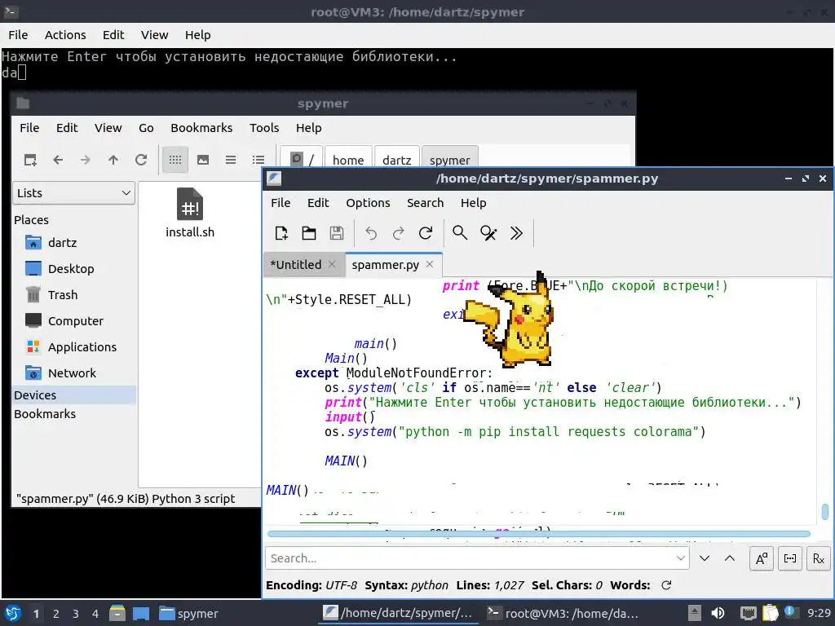Expand Devices section in sidebar
The width and height of the screenshot is (835, 626).
point(73,395)
